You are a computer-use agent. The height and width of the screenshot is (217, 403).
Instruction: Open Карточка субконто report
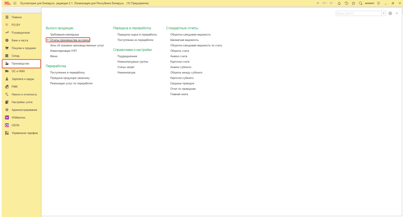click(x=182, y=78)
